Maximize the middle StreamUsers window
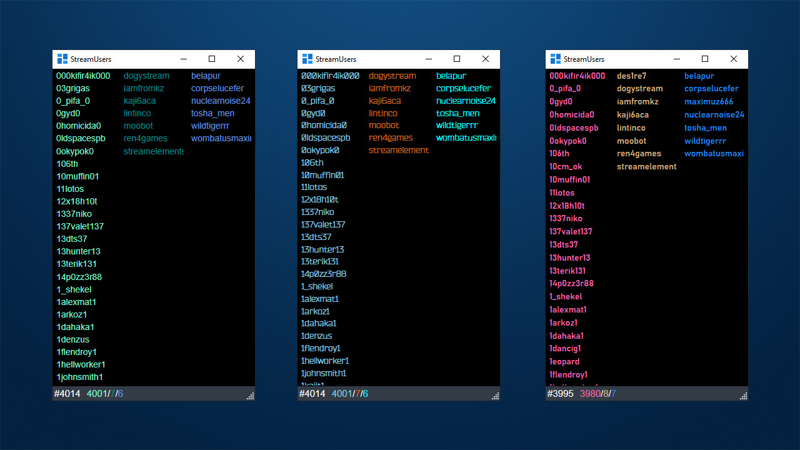 coord(457,59)
